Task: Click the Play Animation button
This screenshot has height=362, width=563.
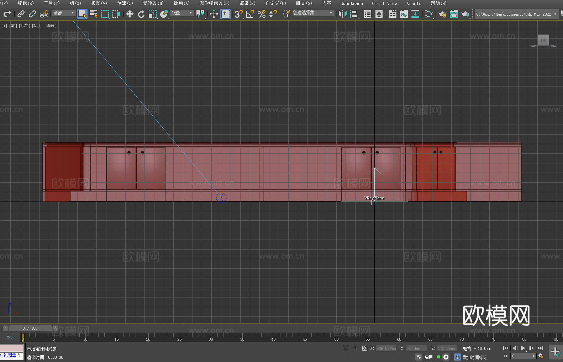Action: click(523, 348)
